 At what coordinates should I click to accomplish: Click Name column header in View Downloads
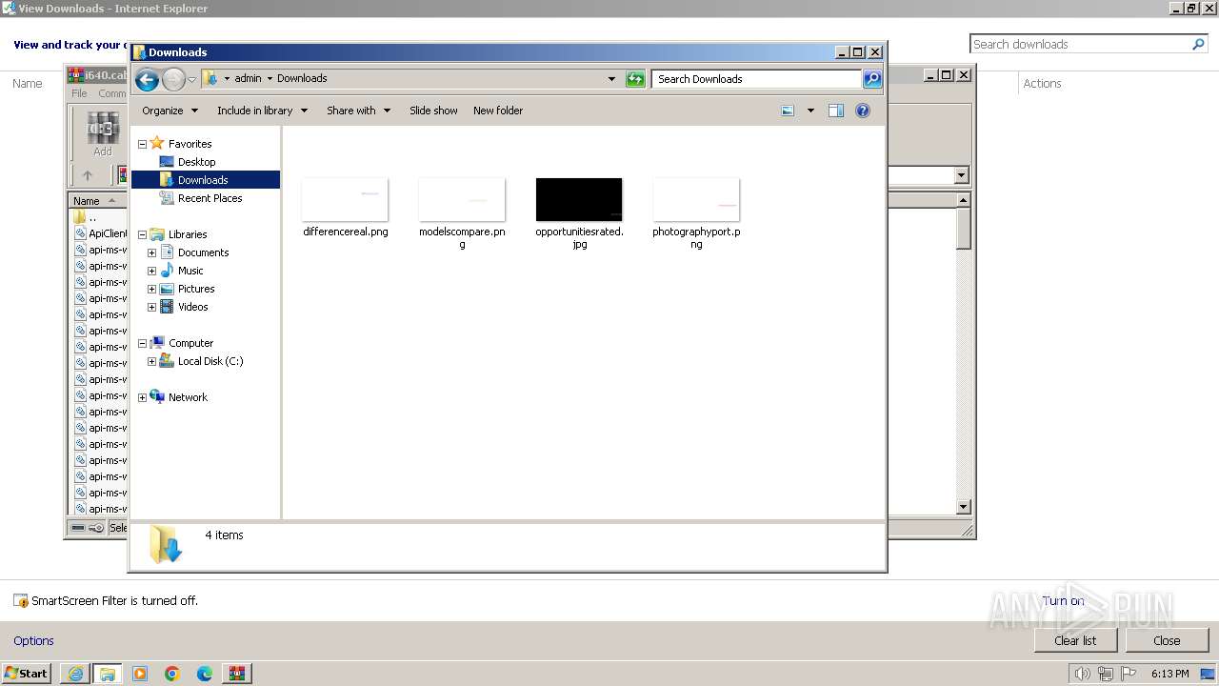click(27, 84)
